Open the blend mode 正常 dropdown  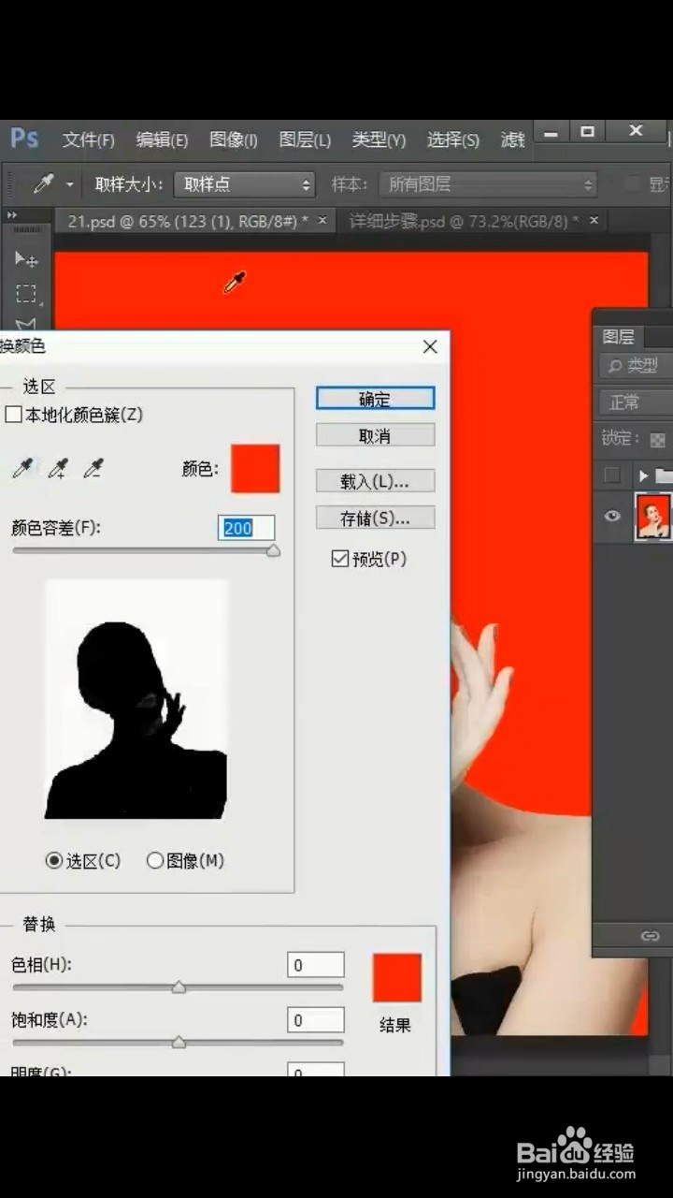[636, 402]
